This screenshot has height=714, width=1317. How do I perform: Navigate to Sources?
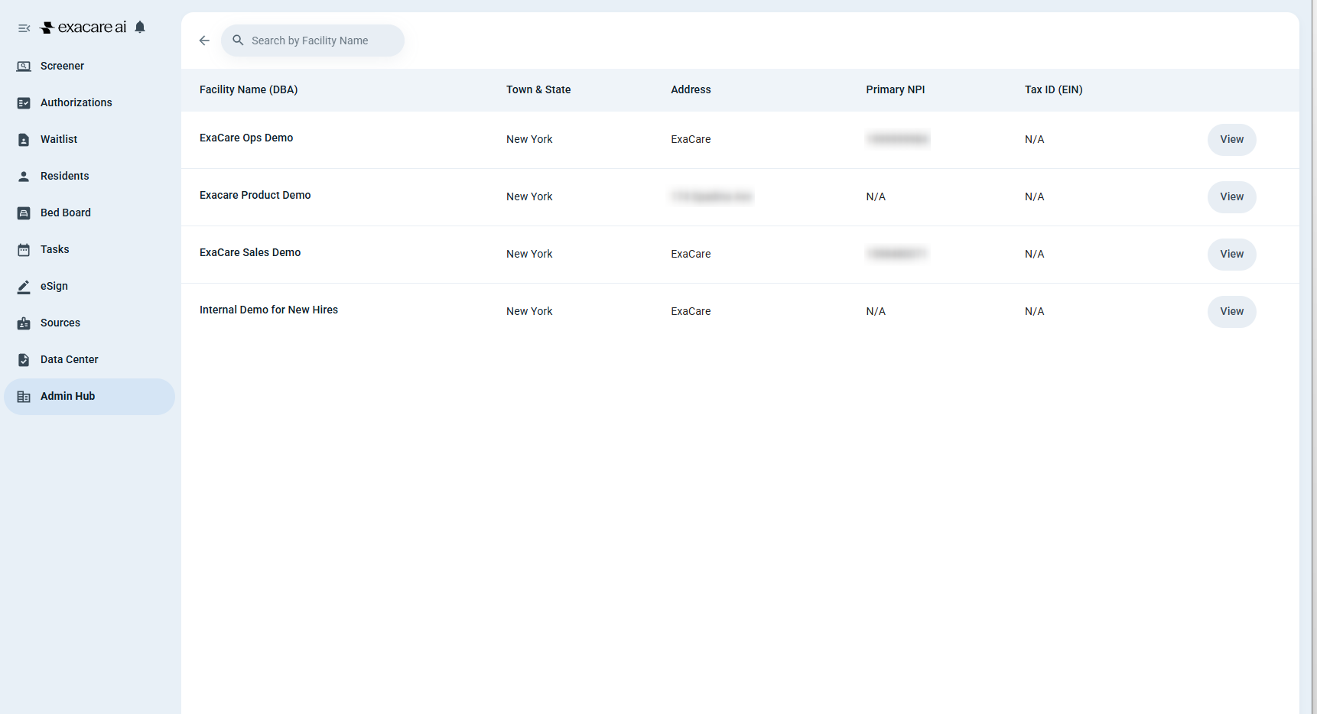tap(89, 323)
